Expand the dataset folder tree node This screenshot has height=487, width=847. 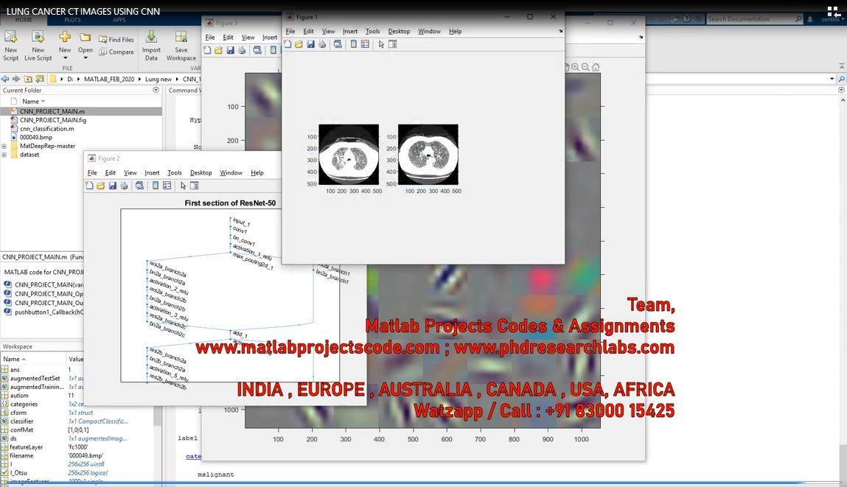point(4,155)
